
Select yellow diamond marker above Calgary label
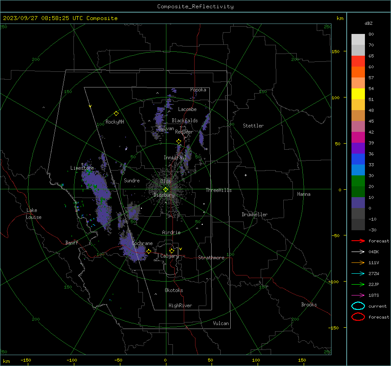point(172,251)
